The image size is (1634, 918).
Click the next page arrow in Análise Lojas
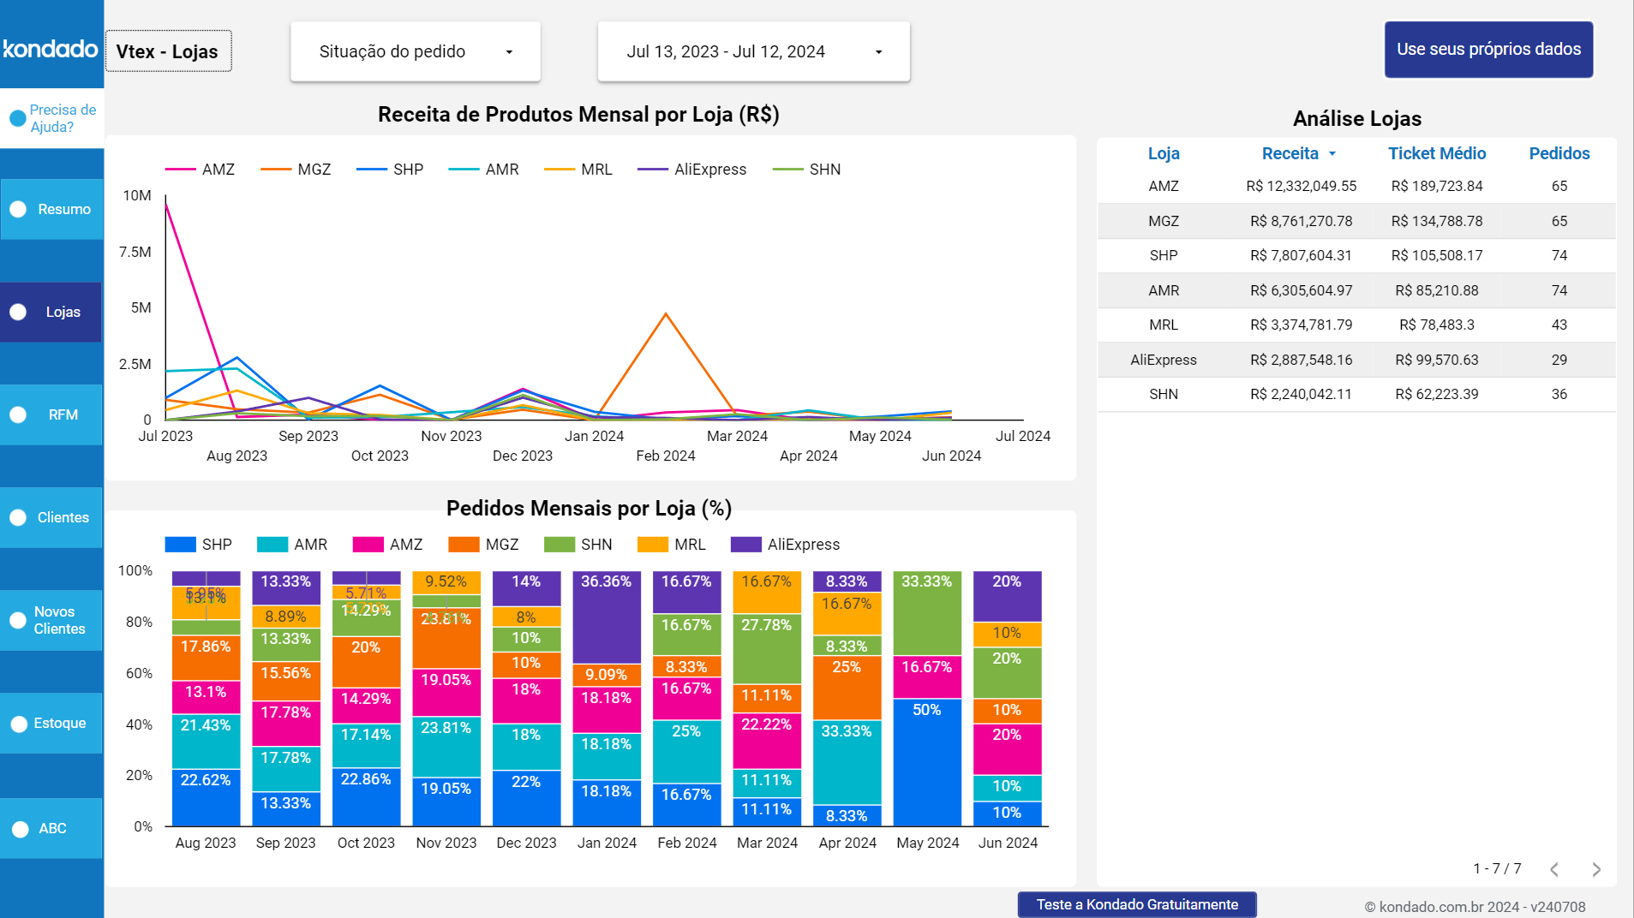[x=1594, y=869]
